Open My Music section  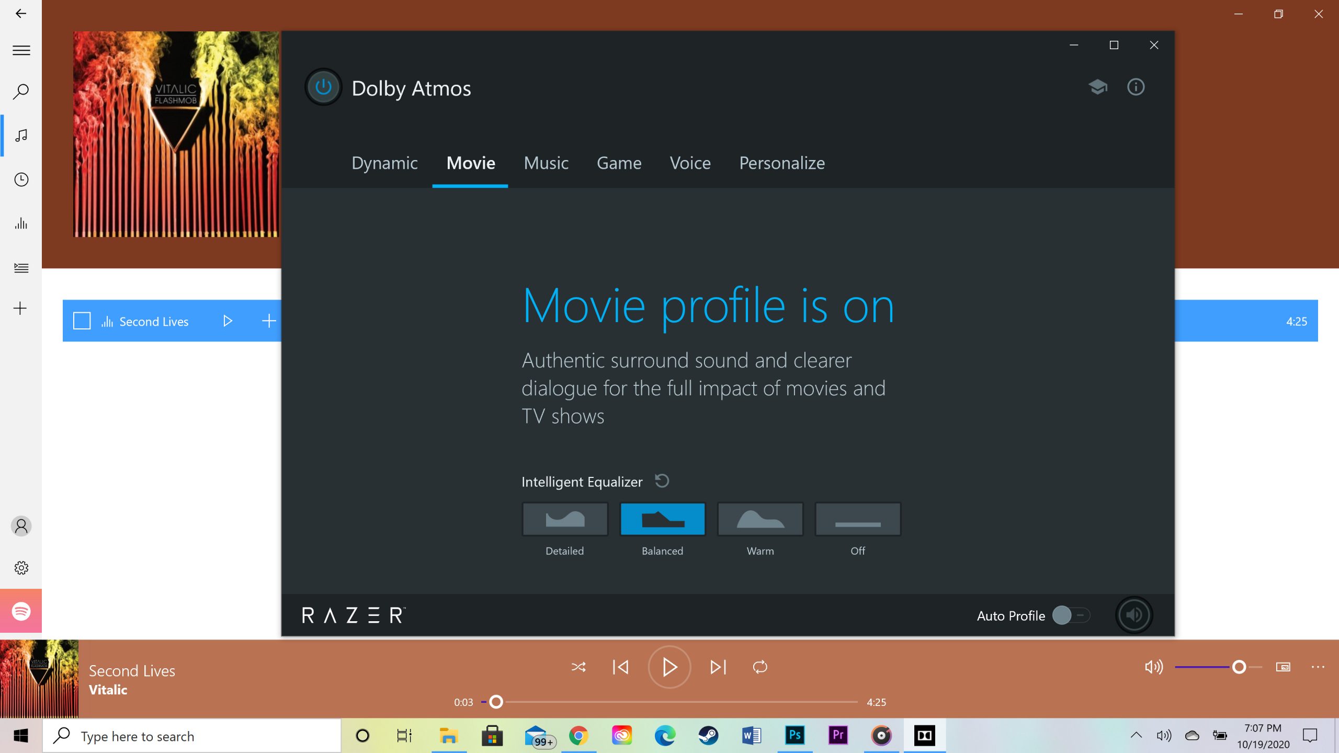coord(21,136)
